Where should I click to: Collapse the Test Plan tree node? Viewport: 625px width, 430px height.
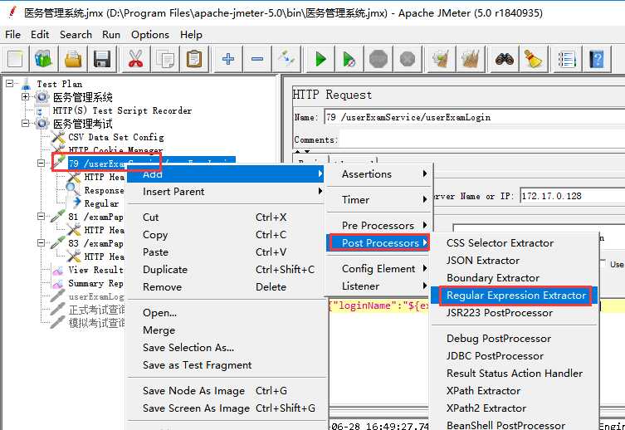point(9,83)
